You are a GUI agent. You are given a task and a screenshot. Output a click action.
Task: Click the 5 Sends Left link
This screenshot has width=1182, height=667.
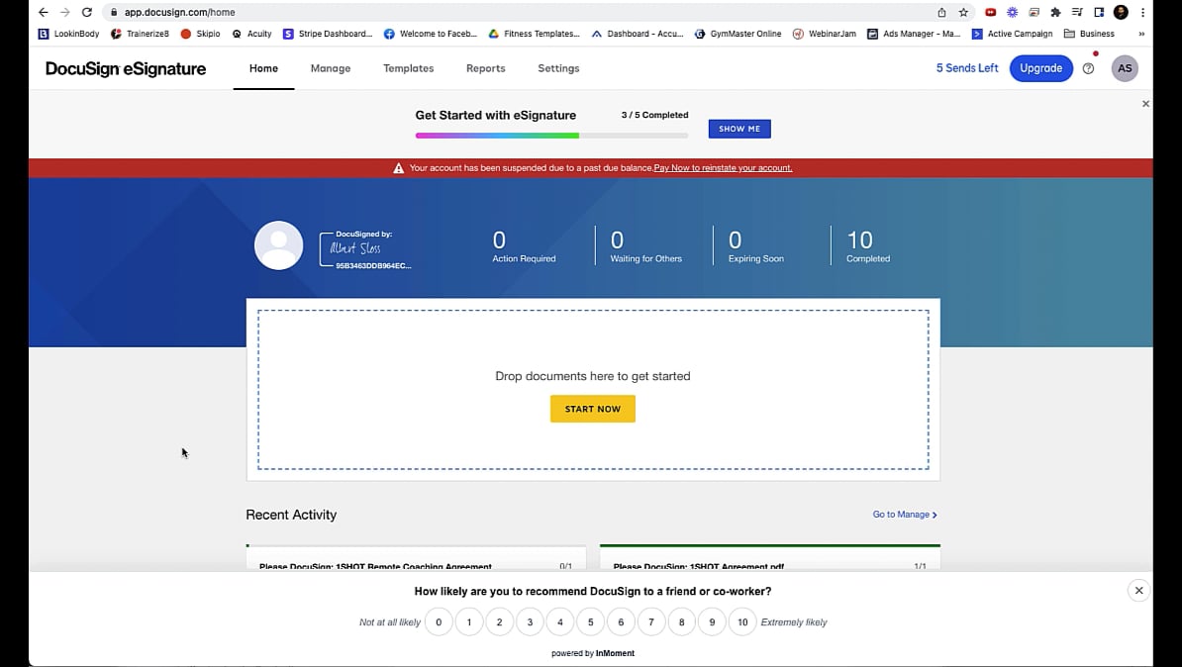point(967,68)
